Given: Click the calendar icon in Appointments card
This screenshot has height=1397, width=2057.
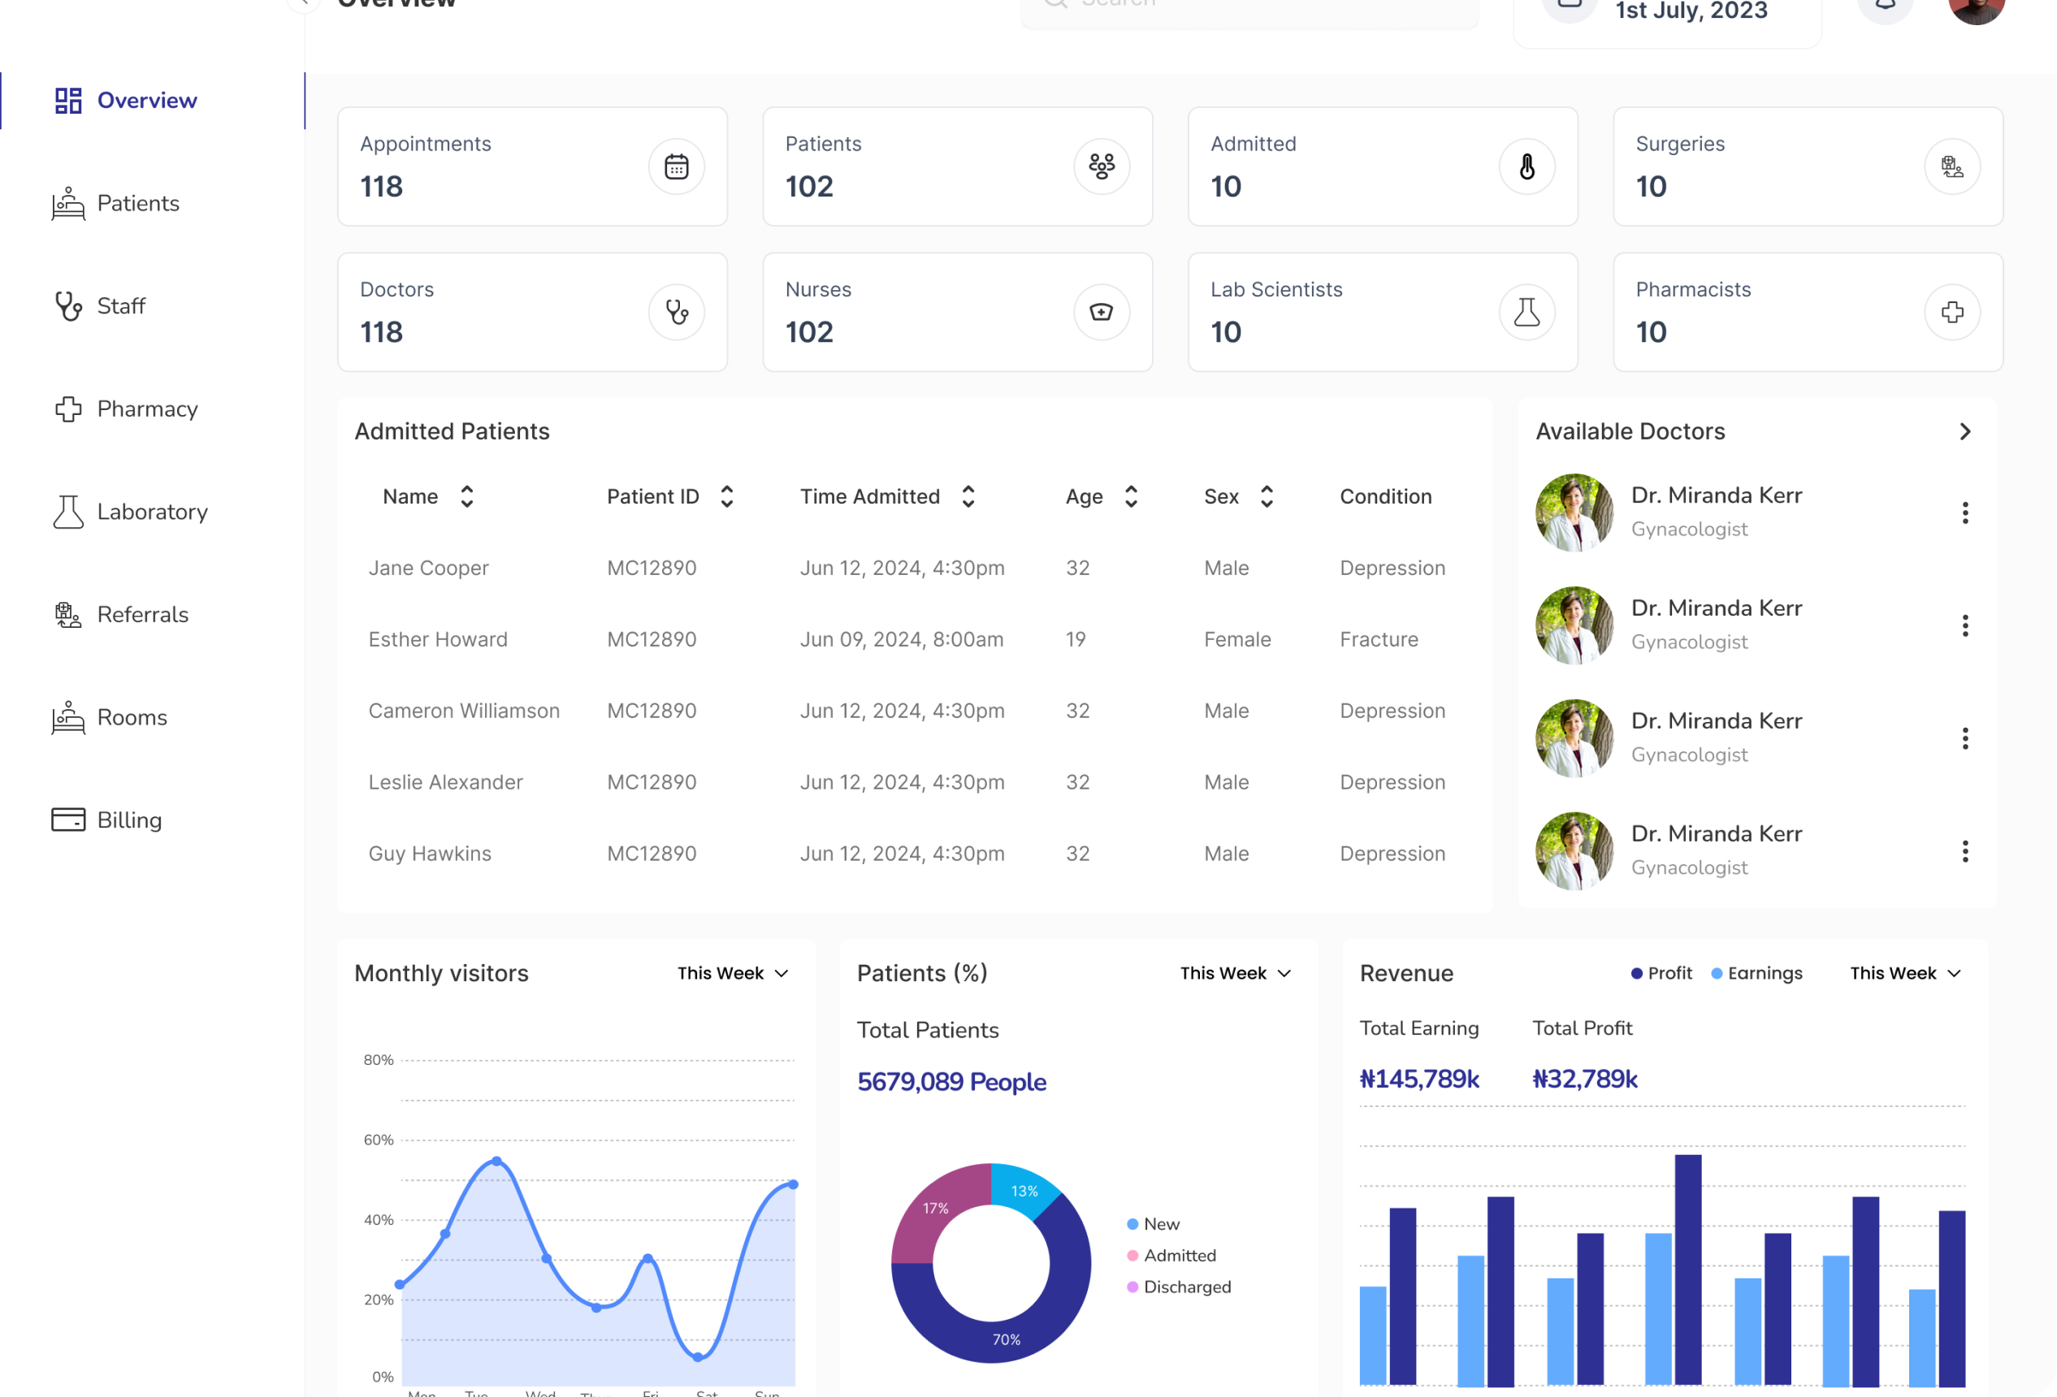Looking at the screenshot, I should point(676,167).
